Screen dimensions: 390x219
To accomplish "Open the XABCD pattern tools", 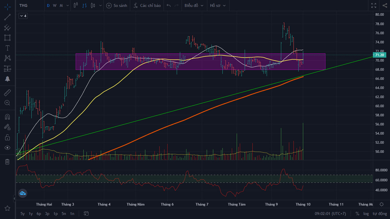I will click(x=7, y=58).
